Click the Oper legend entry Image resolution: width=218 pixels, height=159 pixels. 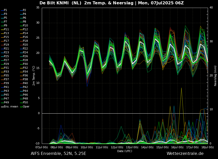(x=26, y=107)
